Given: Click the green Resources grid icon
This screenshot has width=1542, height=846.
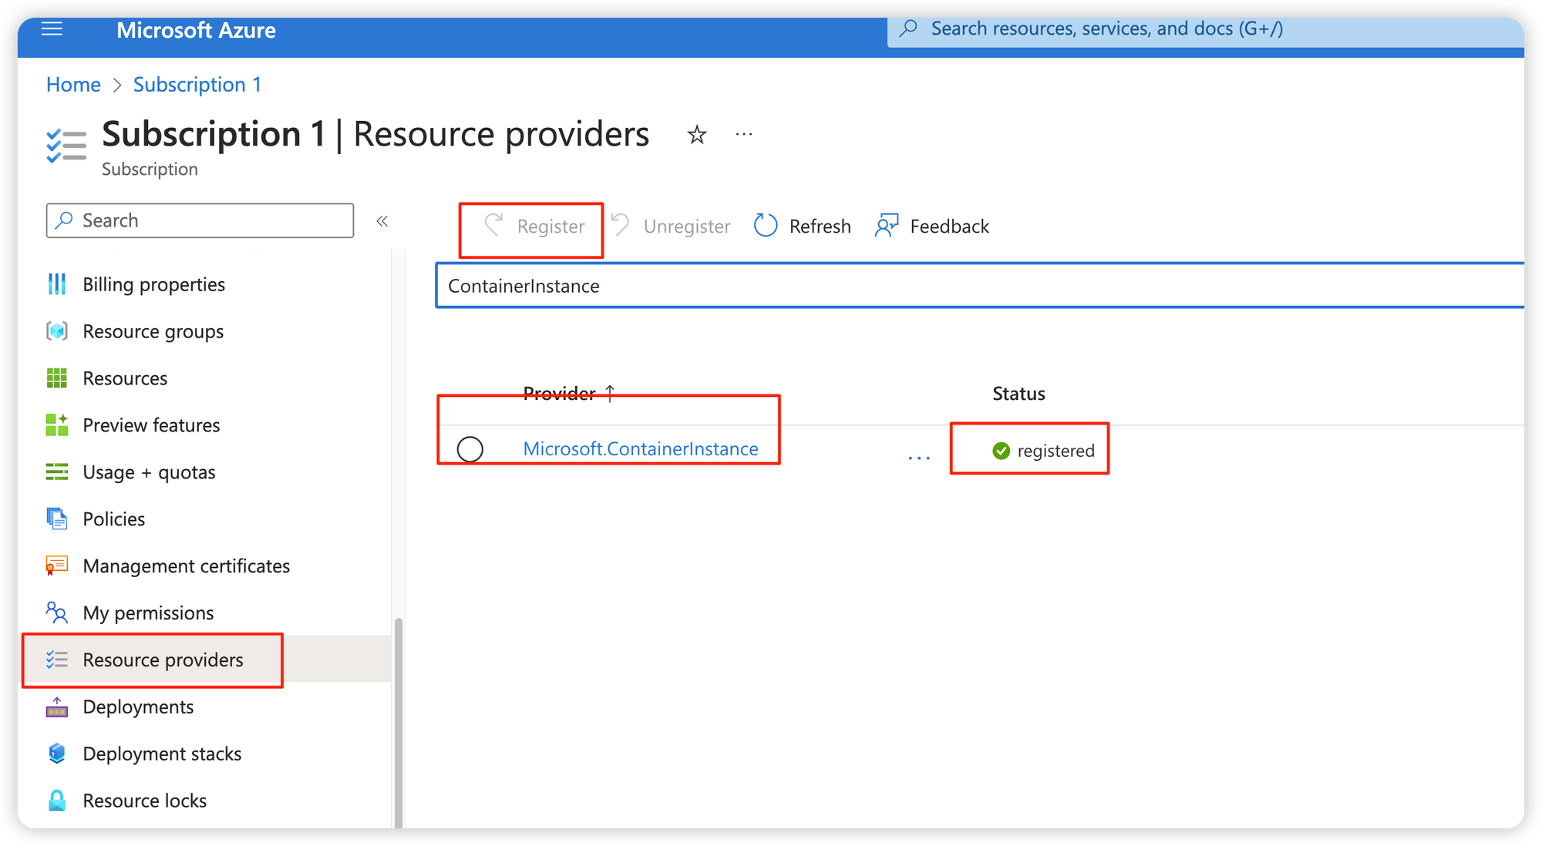Looking at the screenshot, I should pyautogui.click(x=57, y=378).
